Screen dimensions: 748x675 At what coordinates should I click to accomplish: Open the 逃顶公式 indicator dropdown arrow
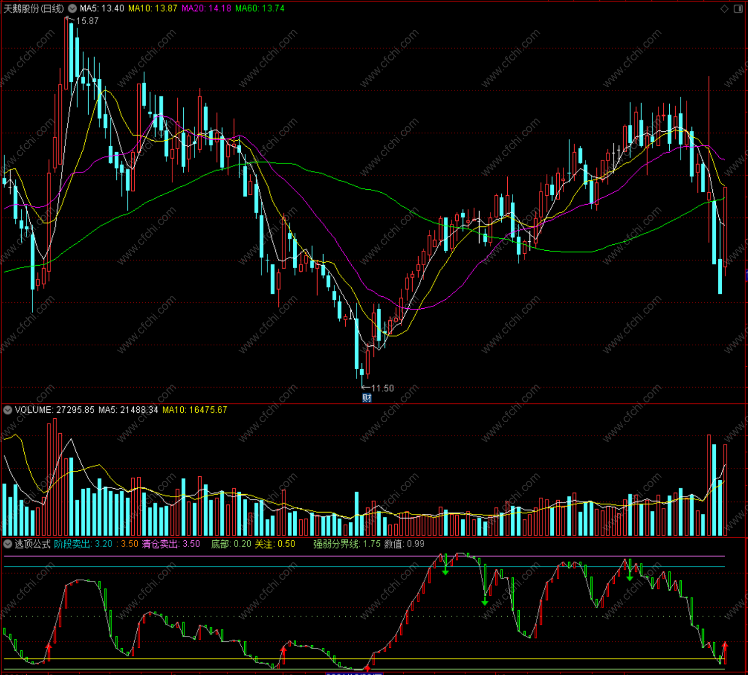click(7, 544)
